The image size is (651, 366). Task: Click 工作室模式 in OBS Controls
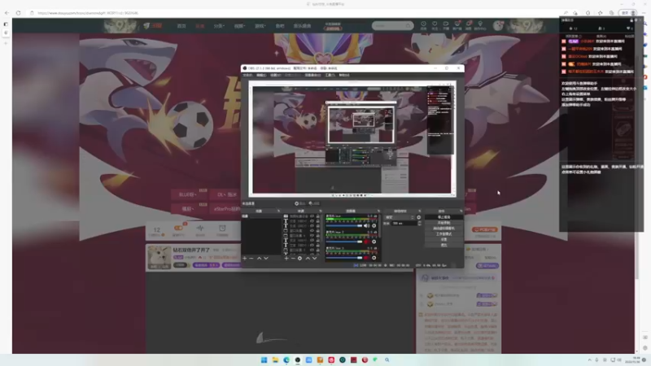[443, 234]
